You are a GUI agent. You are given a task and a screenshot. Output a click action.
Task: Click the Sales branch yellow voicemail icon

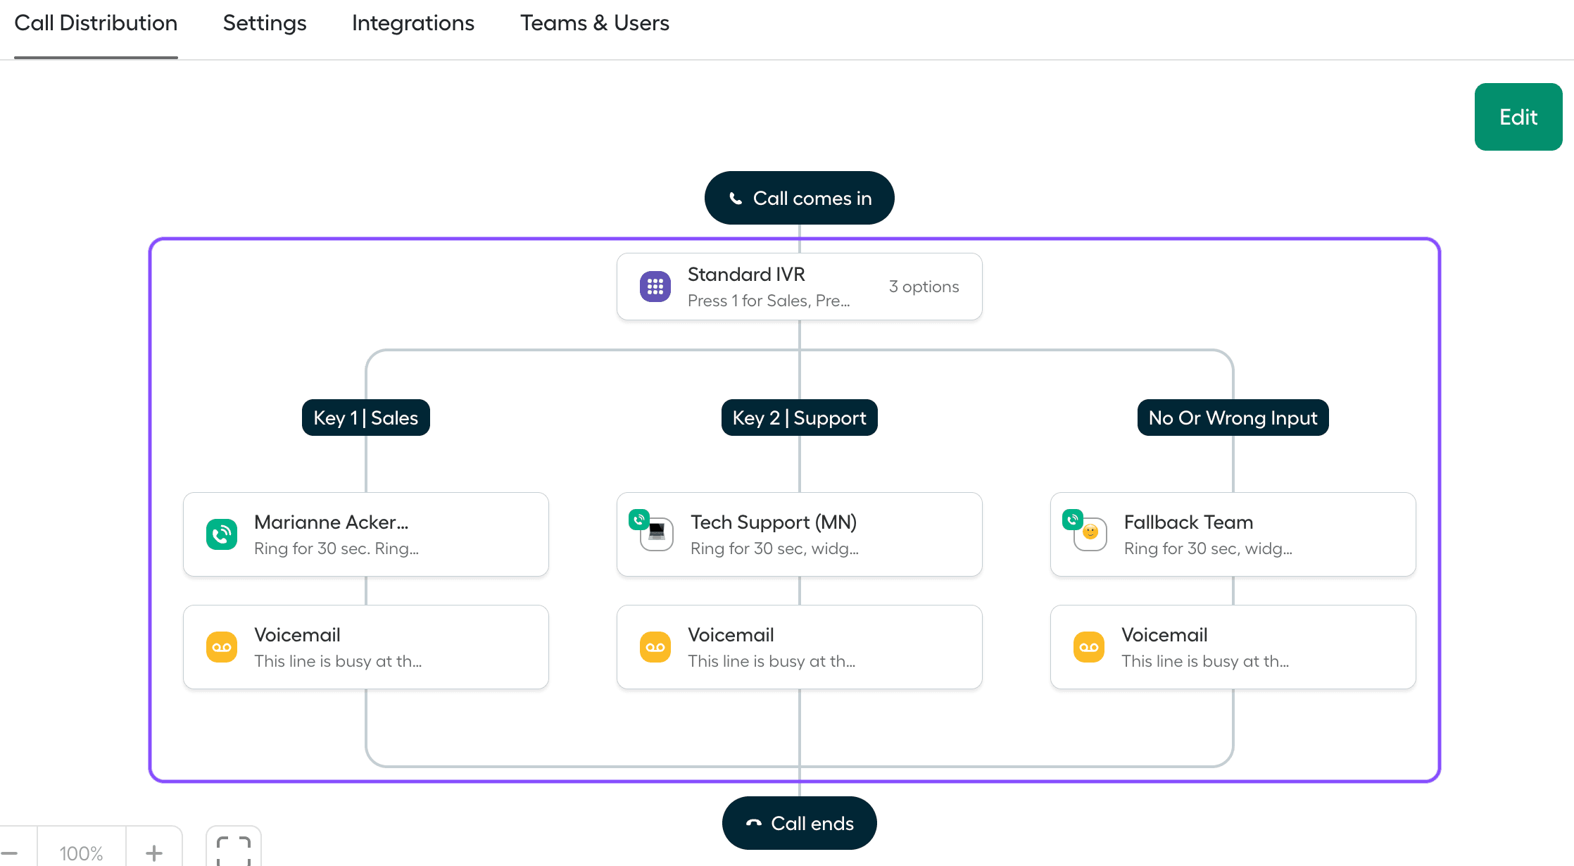221,647
